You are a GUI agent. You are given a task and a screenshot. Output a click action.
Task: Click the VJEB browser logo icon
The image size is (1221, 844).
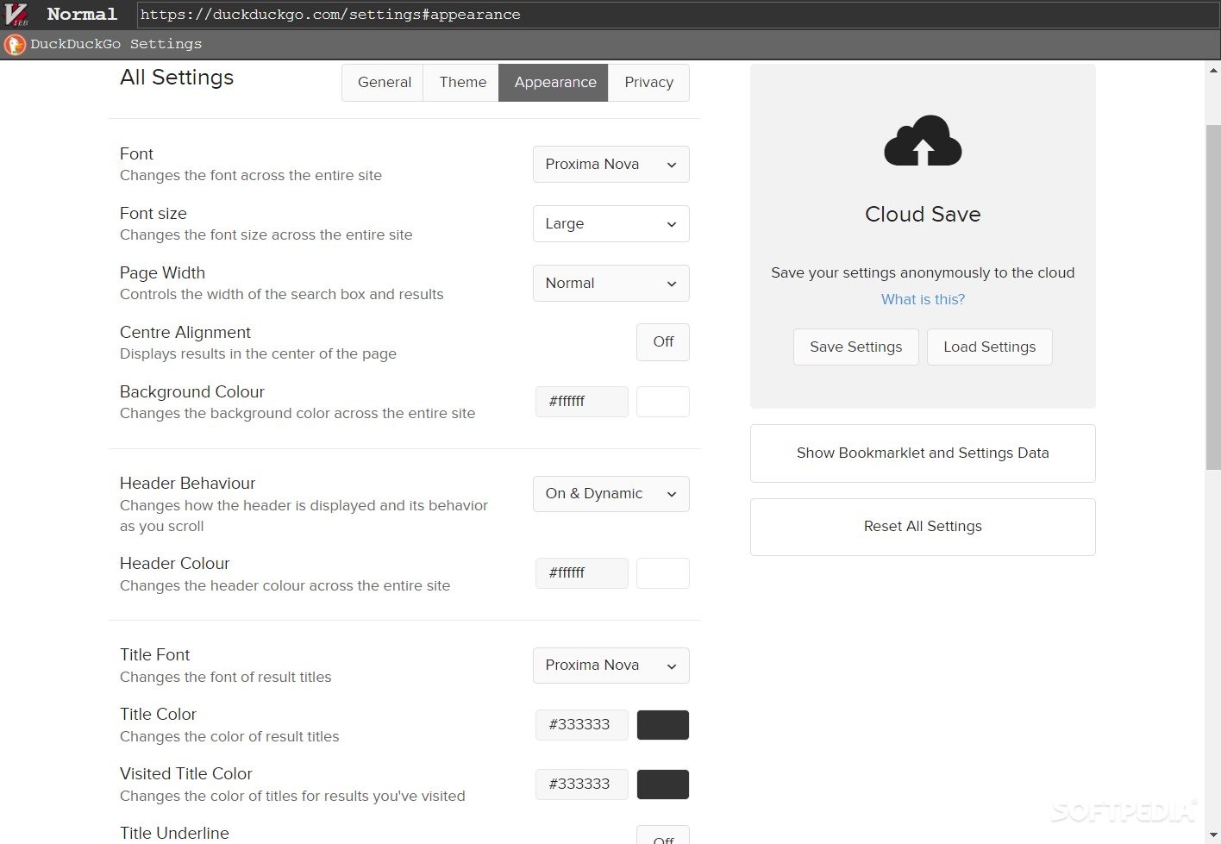click(16, 15)
